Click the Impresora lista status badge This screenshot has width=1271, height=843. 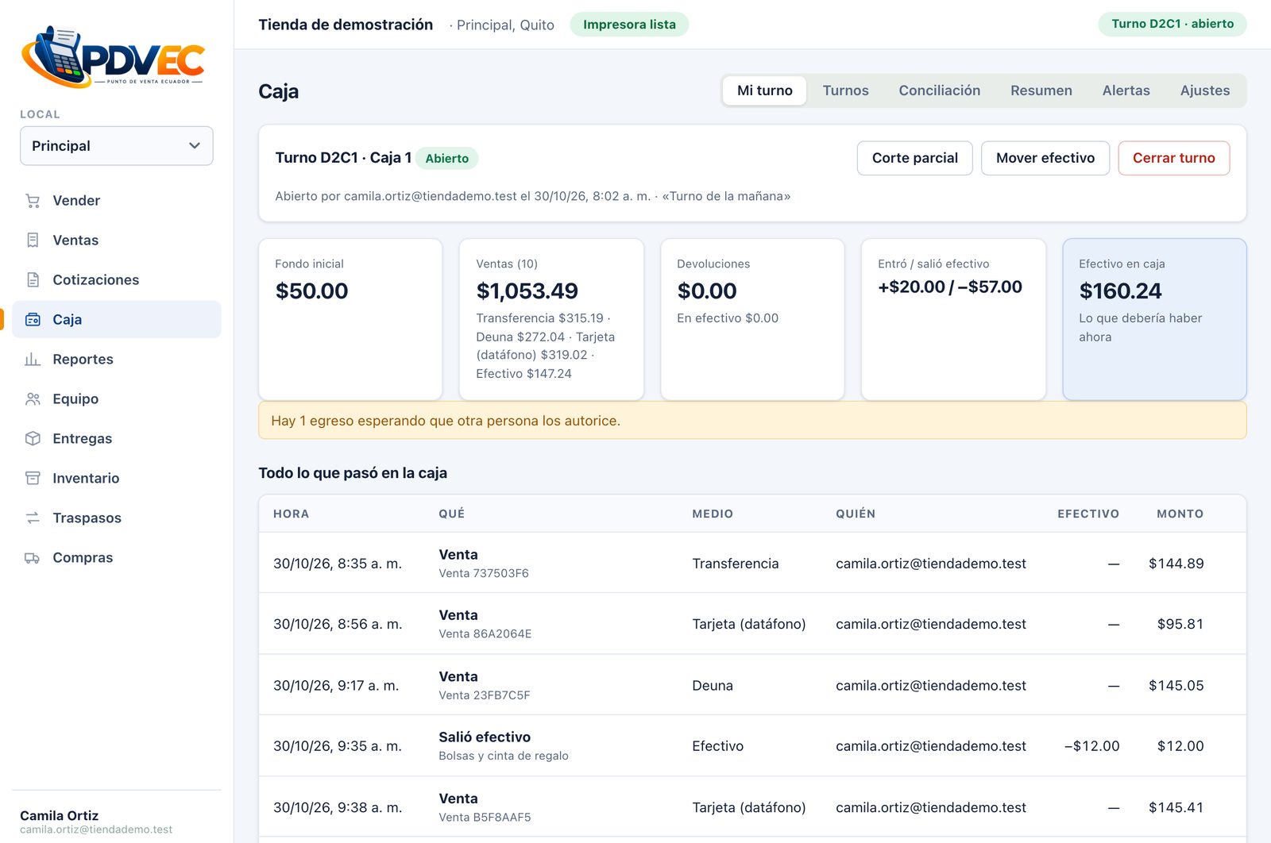pos(629,25)
